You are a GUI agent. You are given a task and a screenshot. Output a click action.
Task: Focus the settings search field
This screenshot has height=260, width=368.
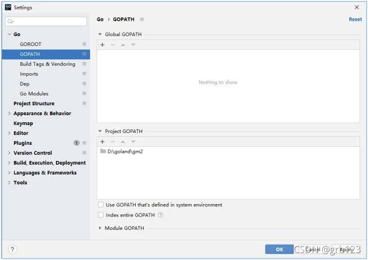click(x=46, y=22)
